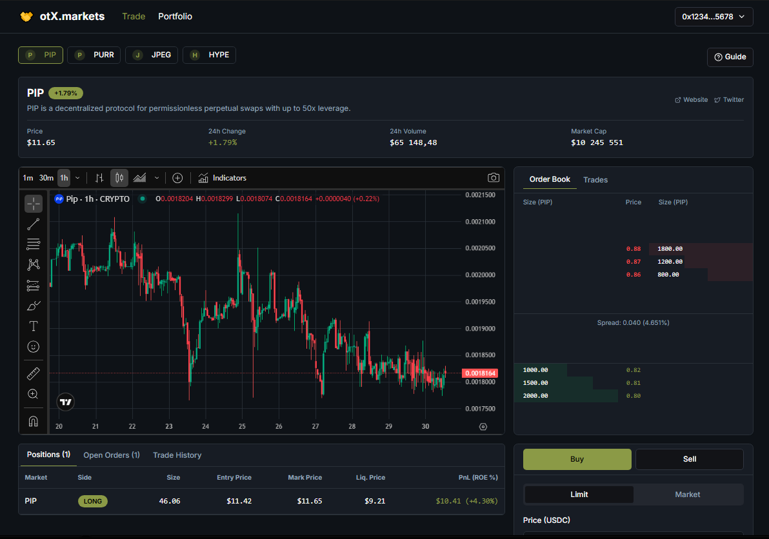Click the 0.82 bid price row

633,370
